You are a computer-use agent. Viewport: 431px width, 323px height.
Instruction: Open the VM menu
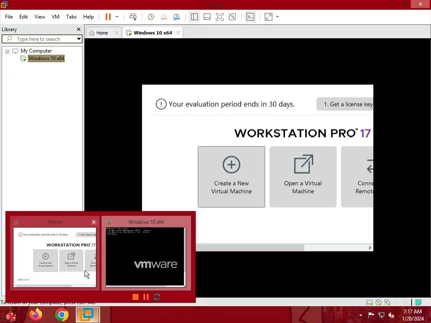click(x=56, y=17)
